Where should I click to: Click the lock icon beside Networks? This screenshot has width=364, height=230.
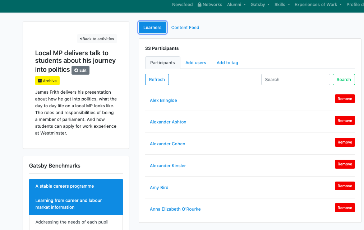199,5
